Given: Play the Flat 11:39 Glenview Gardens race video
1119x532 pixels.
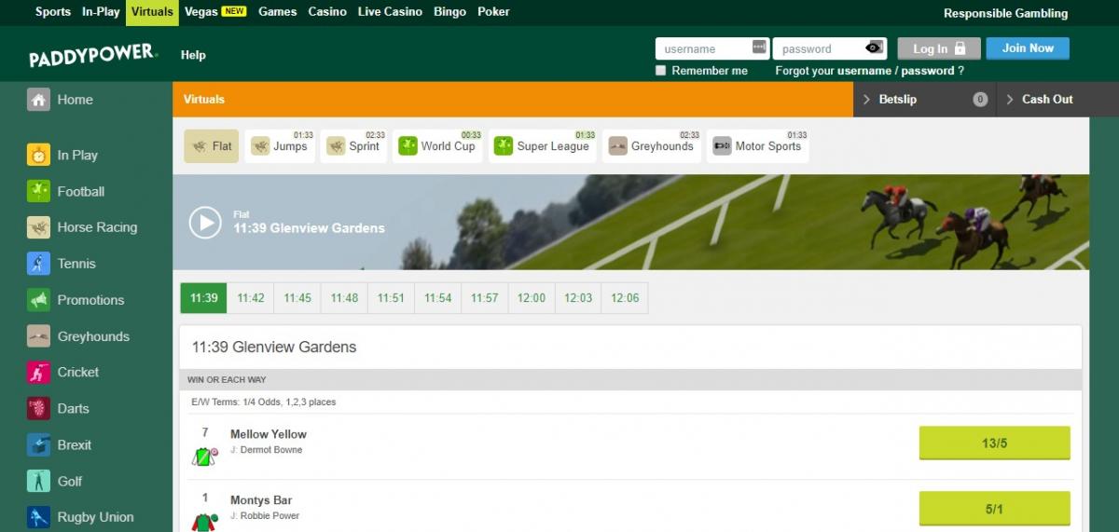Looking at the screenshot, I should tap(205, 223).
